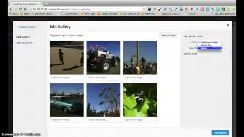This screenshot has width=244, height=137.
Task: Select the monster truck thumbnail
Action: 103,57
